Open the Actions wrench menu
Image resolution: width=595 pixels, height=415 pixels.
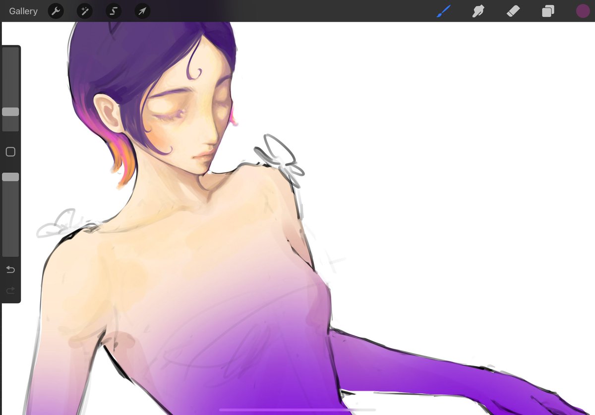click(x=56, y=11)
